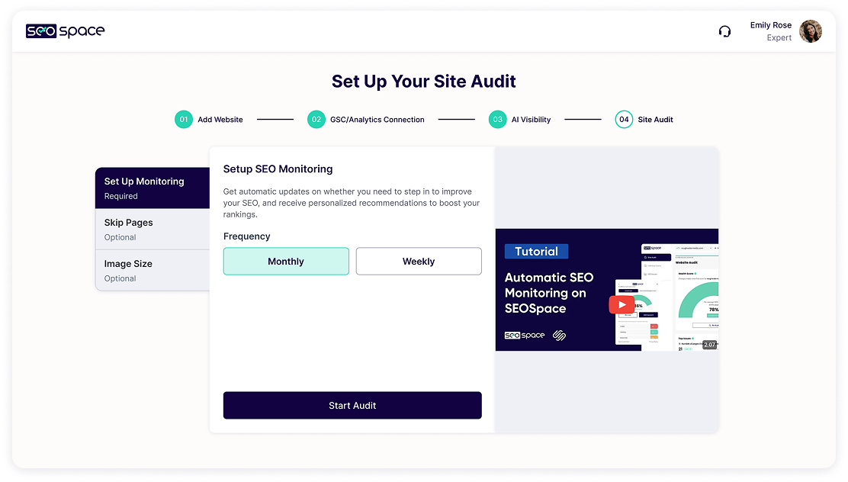The width and height of the screenshot is (848, 482).
Task: Click the Emily Rose user name
Action: point(771,25)
